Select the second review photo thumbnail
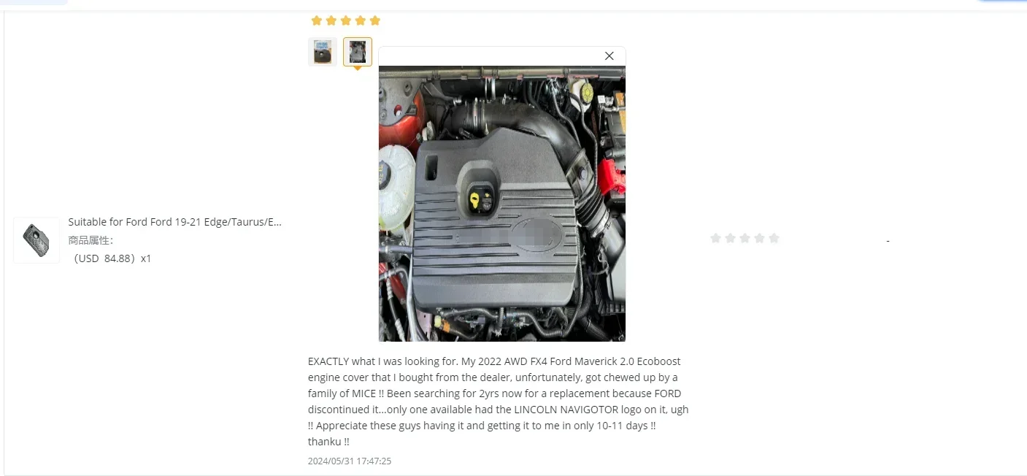Screen dimensions: 1027x476 (x=358, y=52)
